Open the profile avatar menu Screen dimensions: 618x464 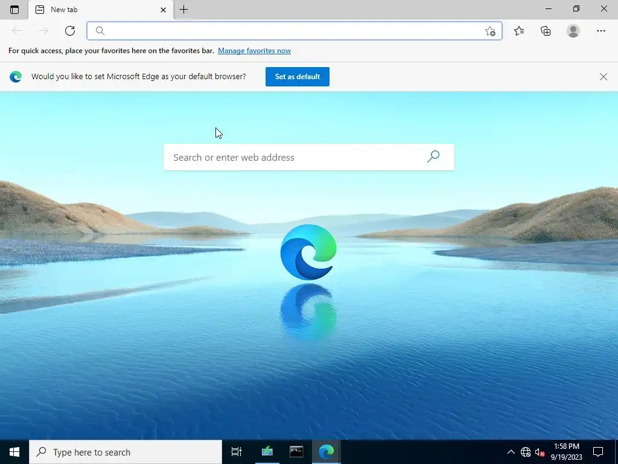pyautogui.click(x=573, y=31)
